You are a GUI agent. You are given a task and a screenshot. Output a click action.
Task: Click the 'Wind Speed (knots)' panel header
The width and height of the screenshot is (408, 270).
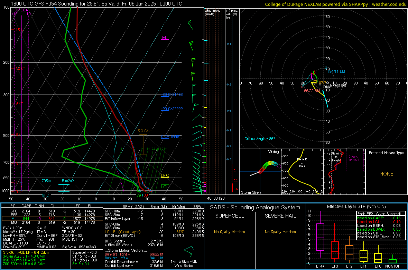[213, 12]
